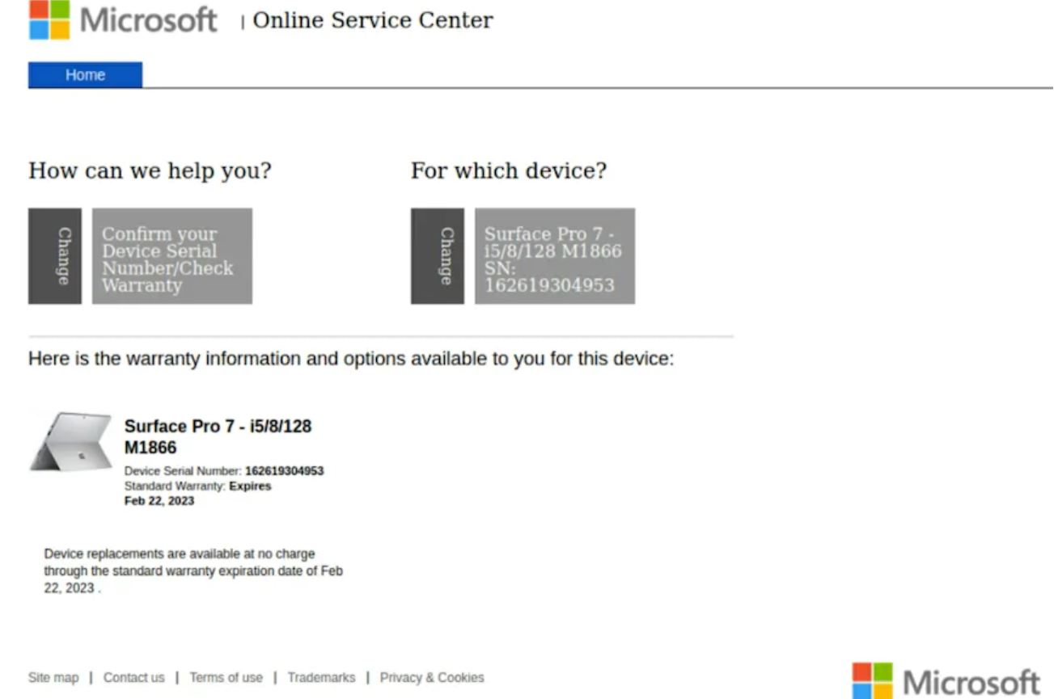Change the selected help topic

[x=54, y=255]
